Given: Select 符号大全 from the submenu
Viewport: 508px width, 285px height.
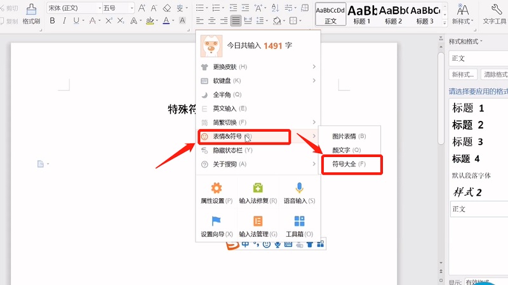Looking at the screenshot, I should pyautogui.click(x=349, y=165).
